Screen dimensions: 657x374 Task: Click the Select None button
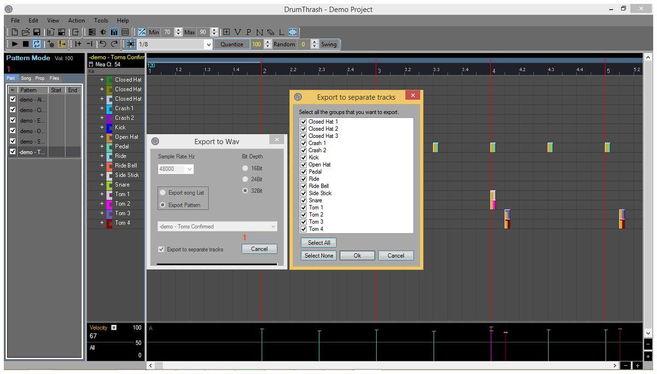[x=319, y=255]
